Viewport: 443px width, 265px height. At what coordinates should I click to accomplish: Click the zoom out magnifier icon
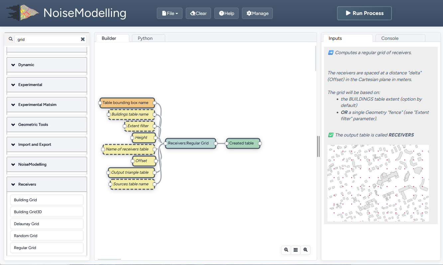(286, 250)
